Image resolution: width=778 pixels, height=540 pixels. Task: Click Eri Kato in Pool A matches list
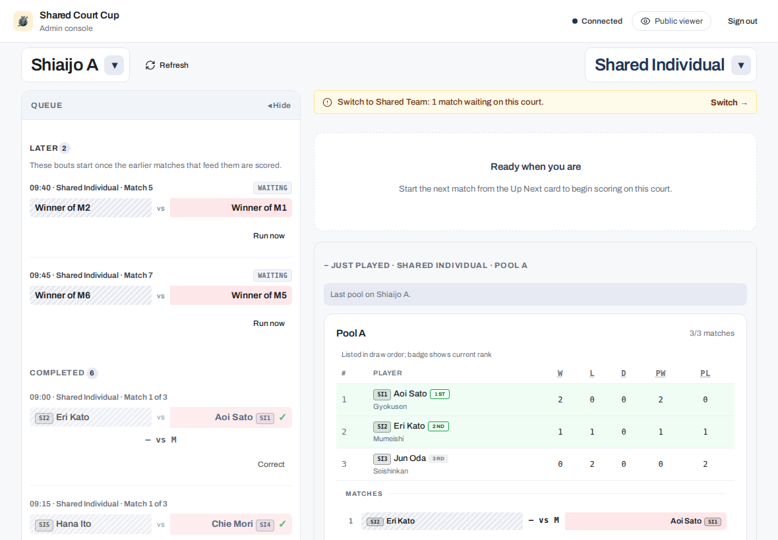coord(442,521)
